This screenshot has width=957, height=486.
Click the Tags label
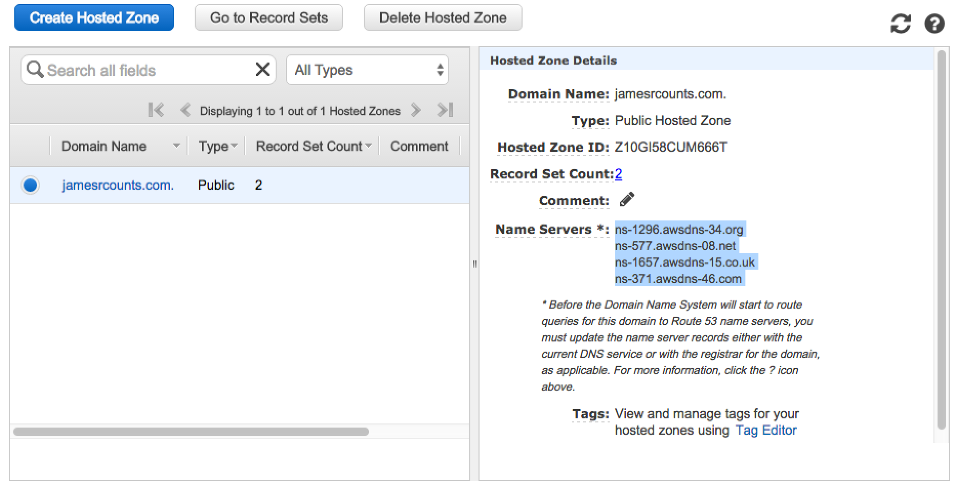[x=591, y=414]
